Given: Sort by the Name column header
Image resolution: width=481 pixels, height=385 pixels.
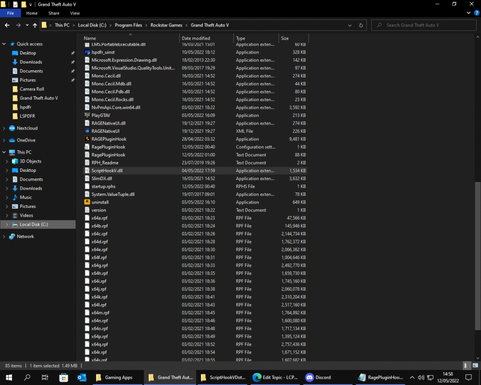Looking at the screenshot, I should [131, 38].
